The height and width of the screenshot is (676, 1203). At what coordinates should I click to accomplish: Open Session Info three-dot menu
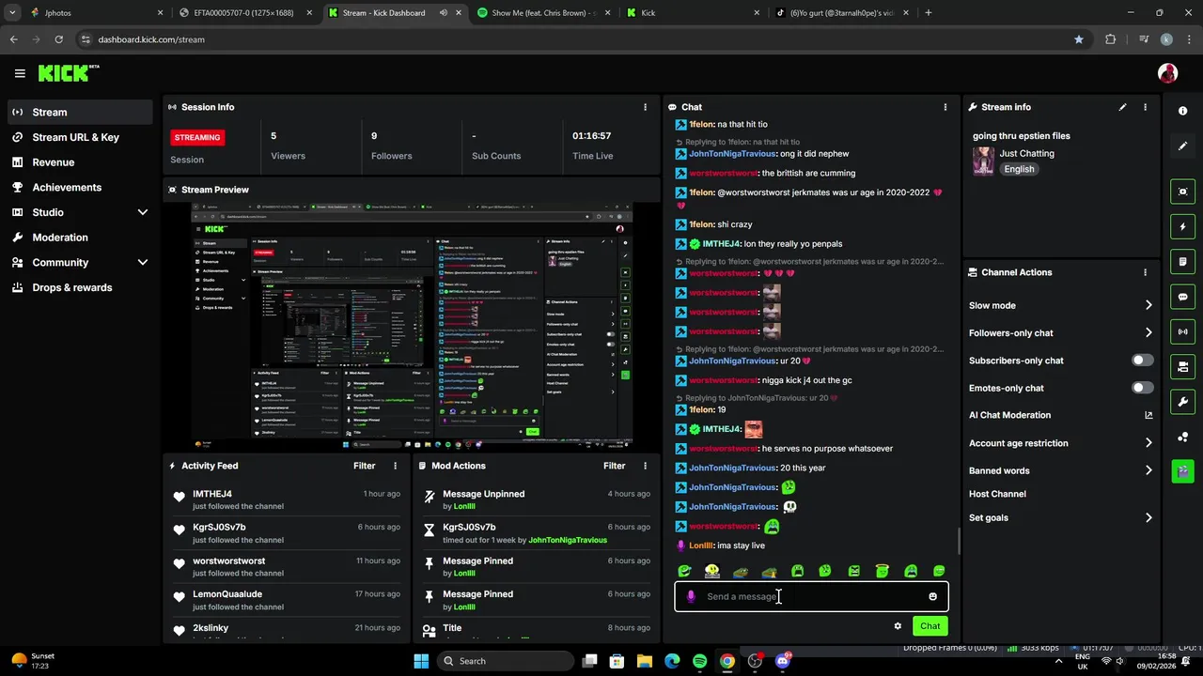point(645,107)
